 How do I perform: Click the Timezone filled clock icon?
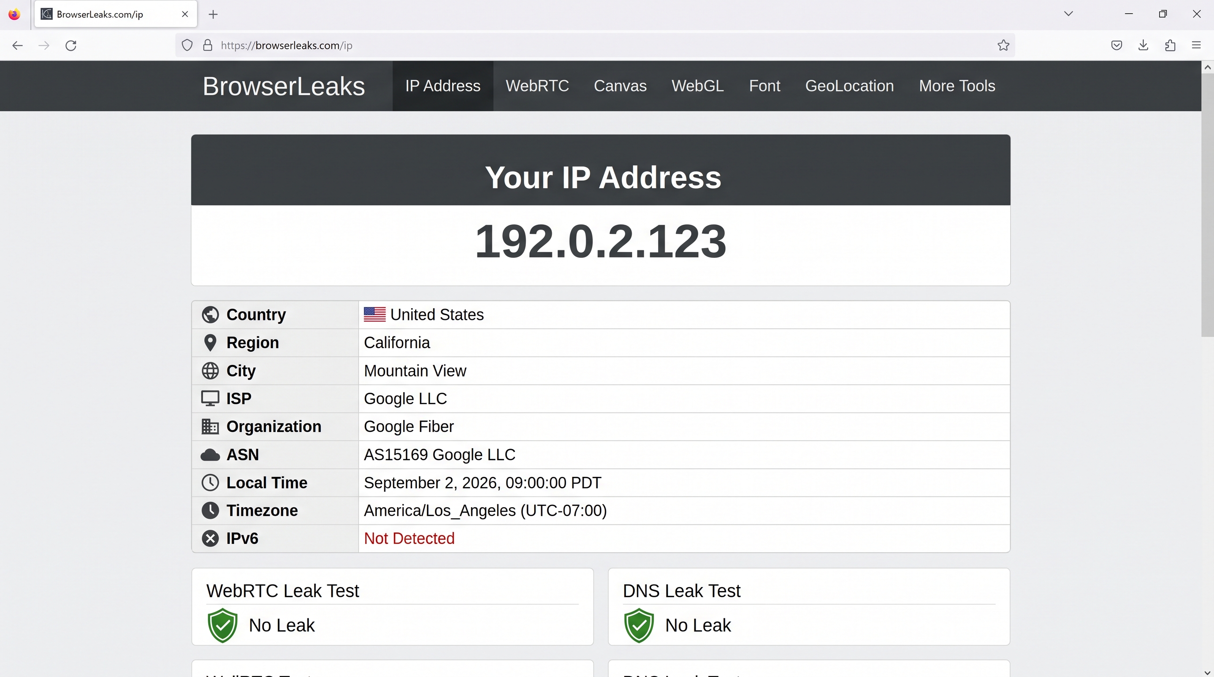pos(210,510)
